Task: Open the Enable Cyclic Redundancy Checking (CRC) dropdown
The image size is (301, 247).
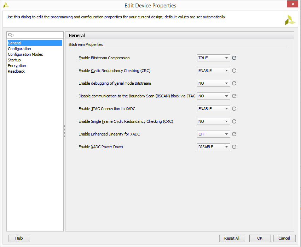Action: click(x=214, y=71)
